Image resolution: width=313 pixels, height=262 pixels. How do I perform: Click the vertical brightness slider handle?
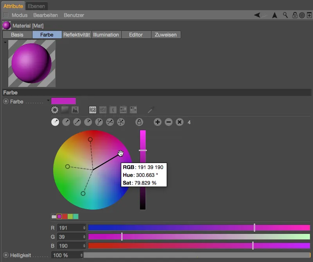143,150
